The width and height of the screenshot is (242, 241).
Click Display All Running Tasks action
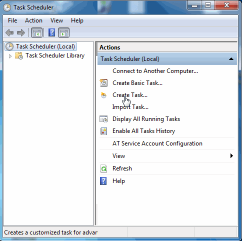click(146, 119)
